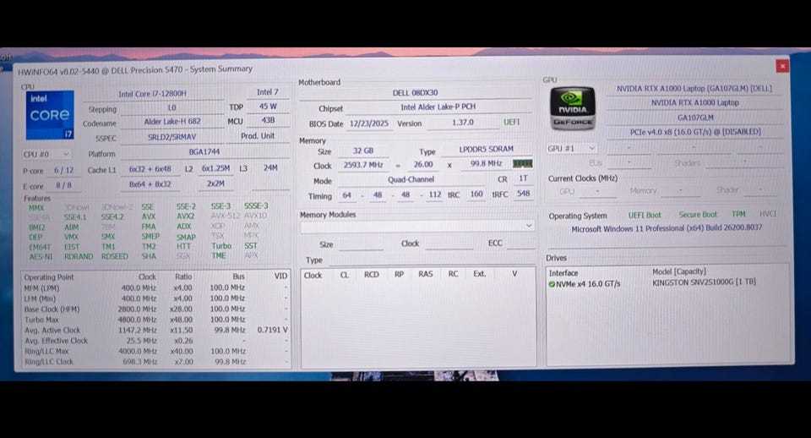Click the 1T command rate value

(x=523, y=178)
